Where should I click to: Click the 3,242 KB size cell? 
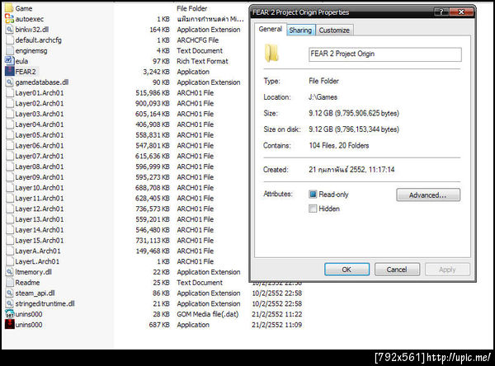pyautogui.click(x=156, y=72)
